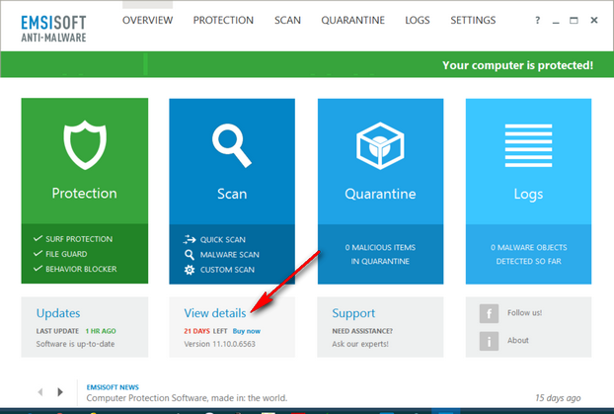The width and height of the screenshot is (614, 414).
Task: Click 'Version 11.10.0.6563' text
Action: coord(220,344)
